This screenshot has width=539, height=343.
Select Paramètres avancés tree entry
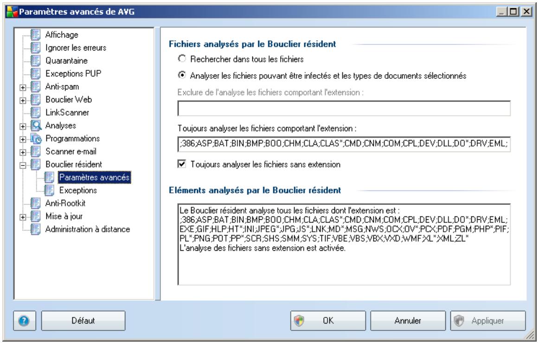(95, 177)
